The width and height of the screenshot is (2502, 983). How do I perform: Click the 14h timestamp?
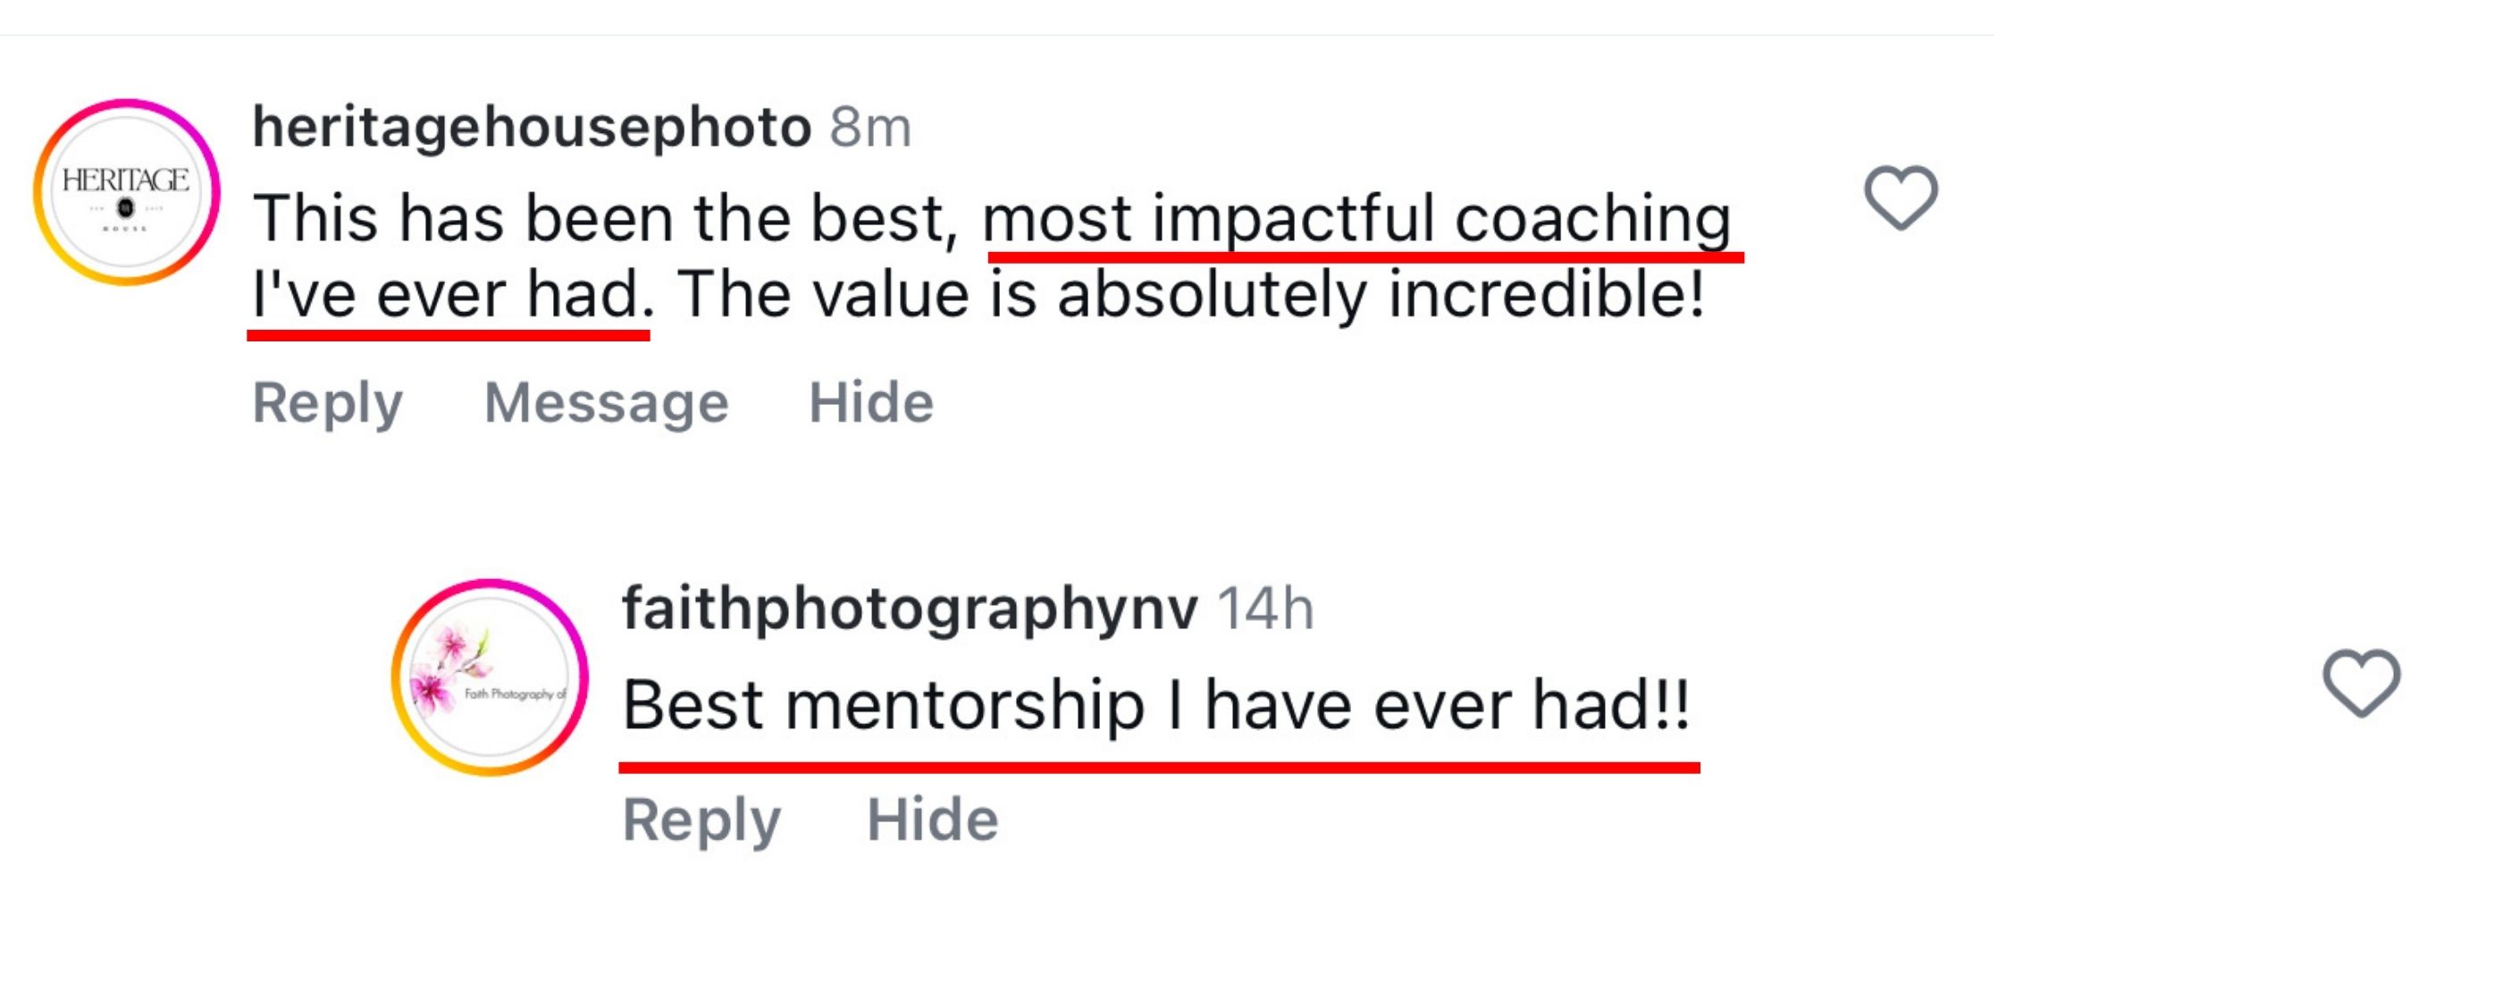click(1264, 609)
